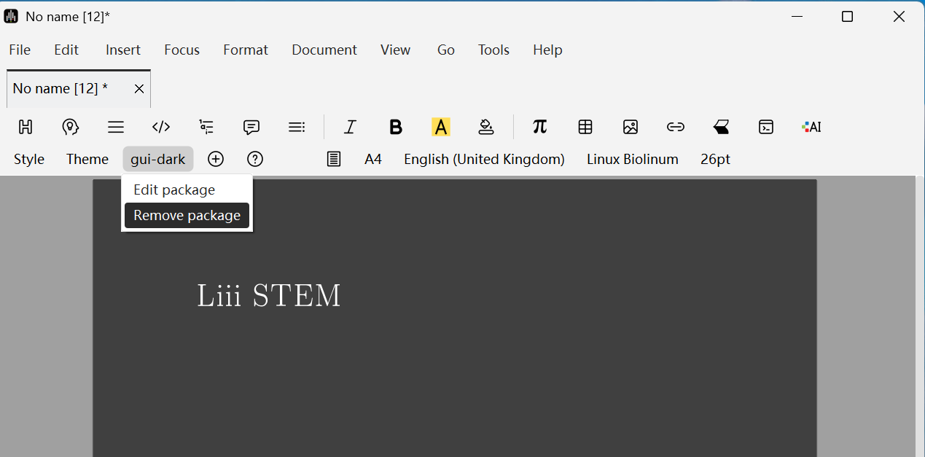This screenshot has height=457, width=925.
Task: Click the comment bubble icon
Action: [x=251, y=127]
